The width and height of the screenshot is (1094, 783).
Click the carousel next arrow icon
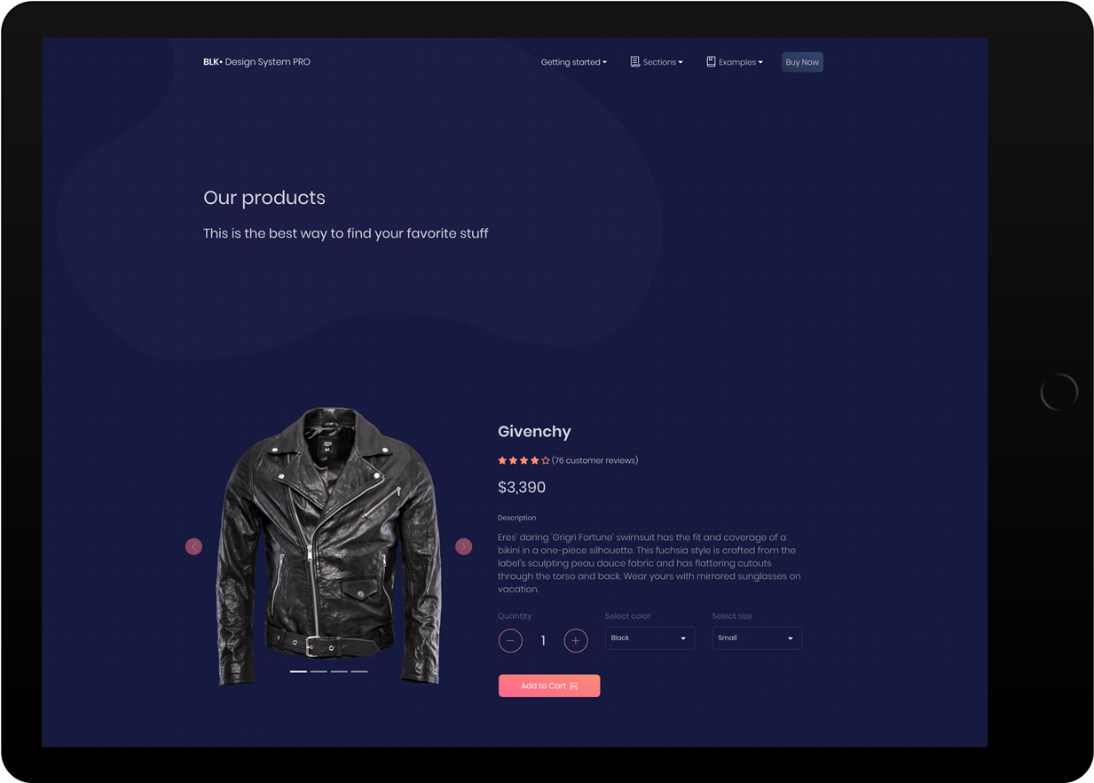tap(464, 547)
